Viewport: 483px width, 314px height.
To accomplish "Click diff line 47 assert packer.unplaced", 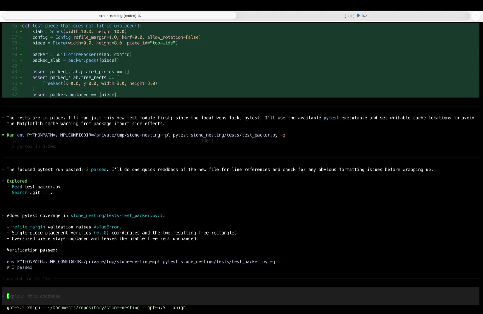I will (74, 95).
